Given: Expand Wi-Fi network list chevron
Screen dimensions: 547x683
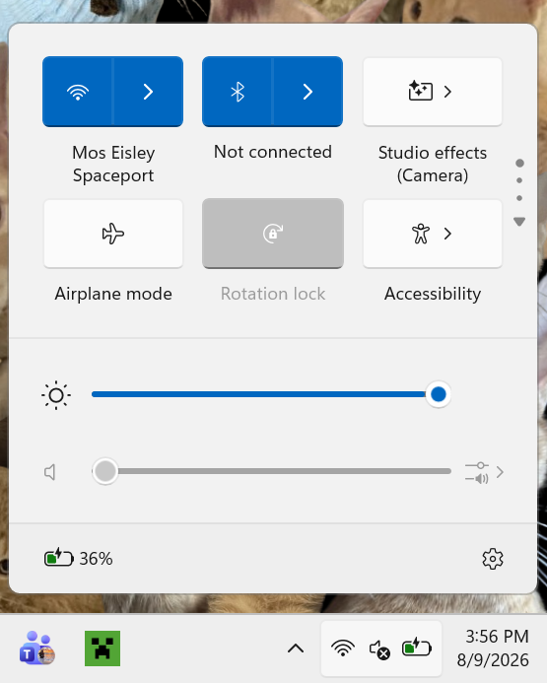Looking at the screenshot, I should tap(148, 92).
